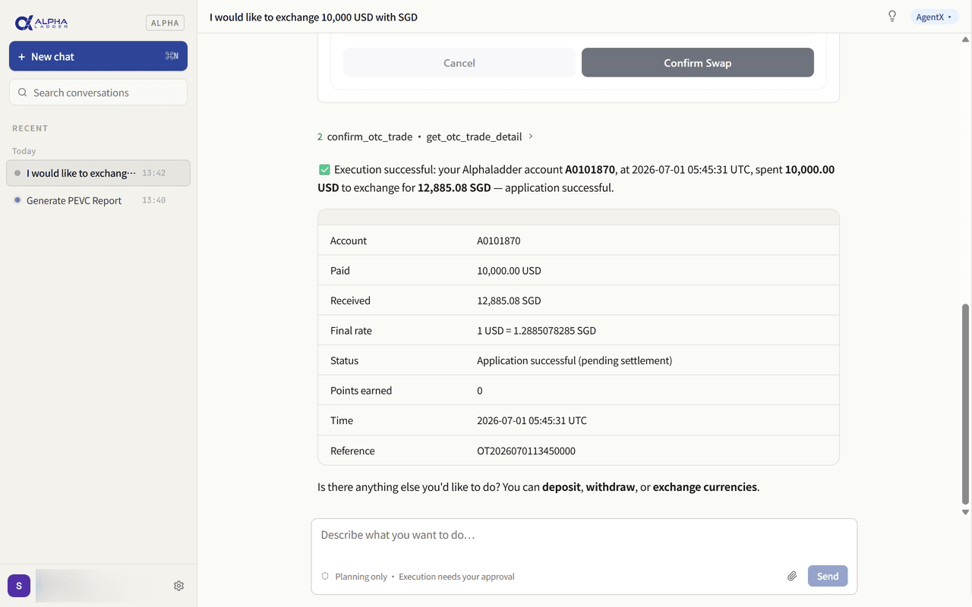The image size is (972, 607).
Task: Click the scrollbar up arrow
Action: [966, 39]
